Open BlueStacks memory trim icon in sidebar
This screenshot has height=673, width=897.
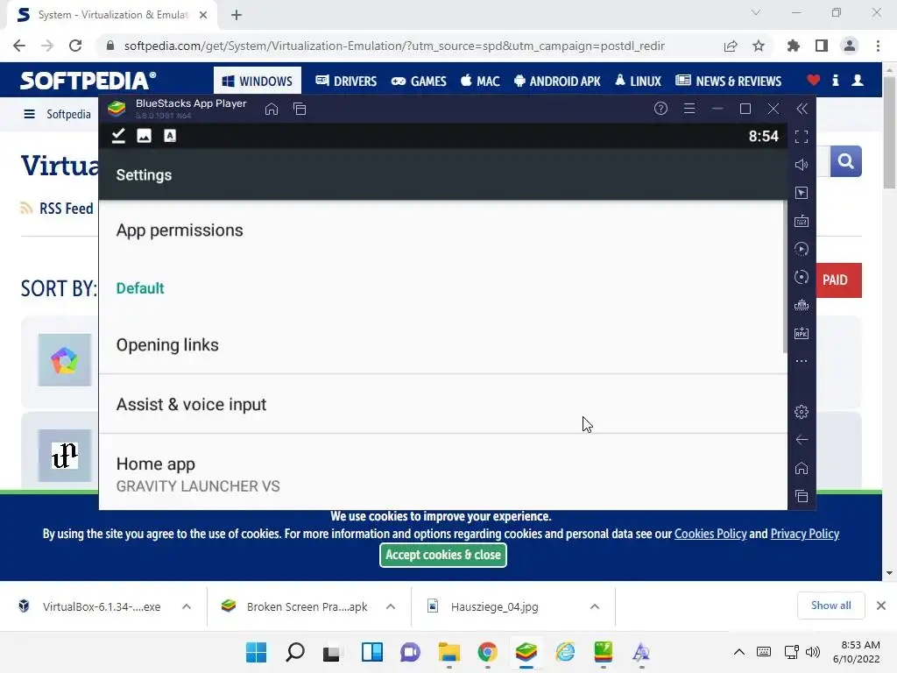click(x=802, y=305)
